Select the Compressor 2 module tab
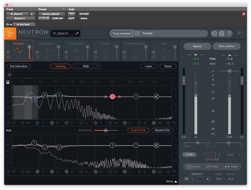 tap(77, 51)
